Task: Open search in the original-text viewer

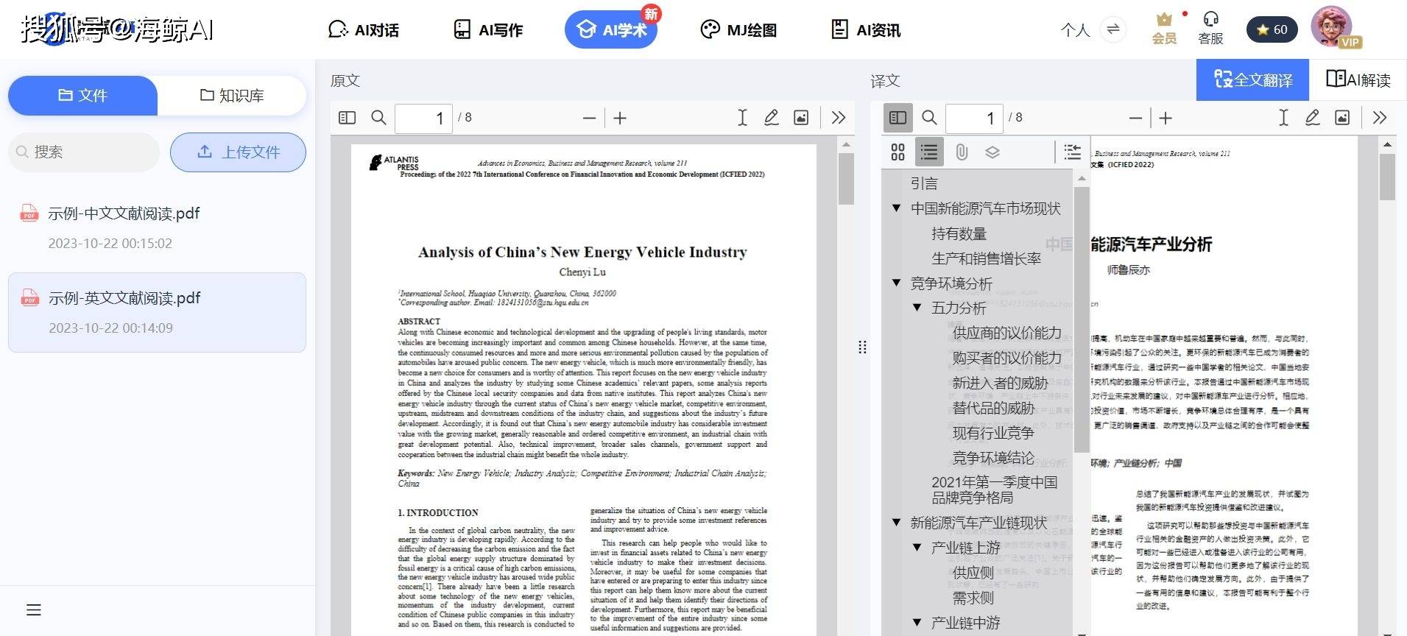Action: (378, 118)
